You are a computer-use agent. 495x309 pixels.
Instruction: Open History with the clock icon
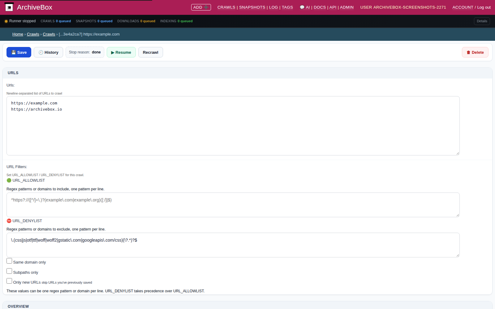coord(48,52)
